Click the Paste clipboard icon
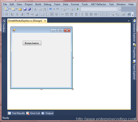 tap(44, 9)
